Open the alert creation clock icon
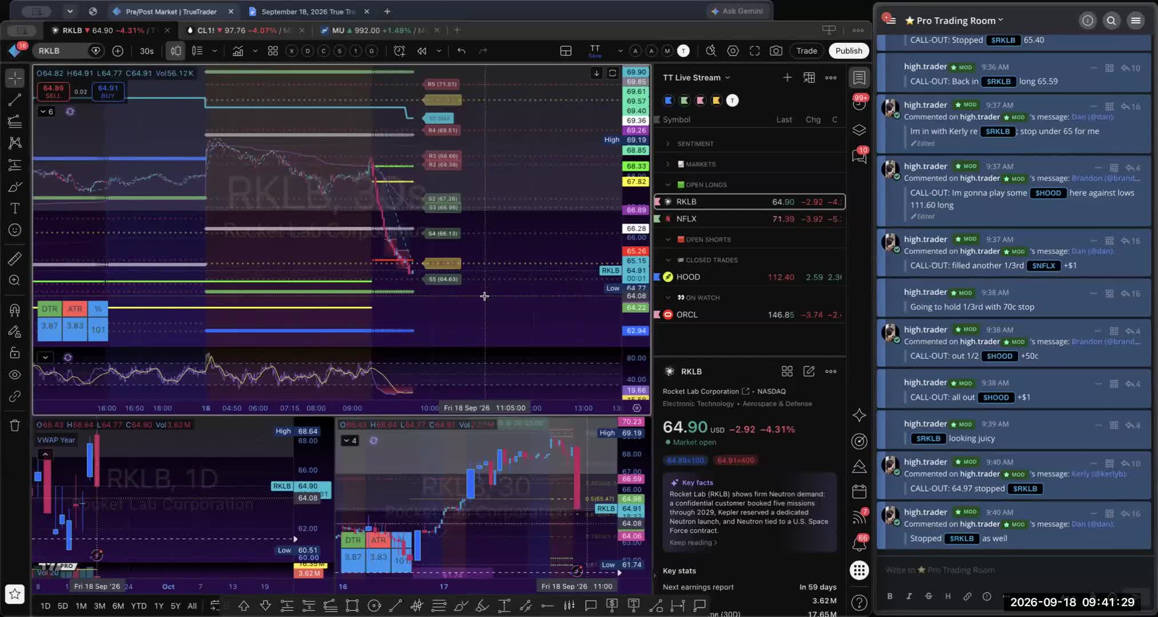The image size is (1158, 617). click(x=400, y=51)
